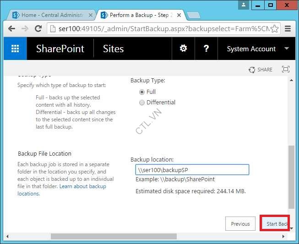Open a new browser tab

point(194,15)
